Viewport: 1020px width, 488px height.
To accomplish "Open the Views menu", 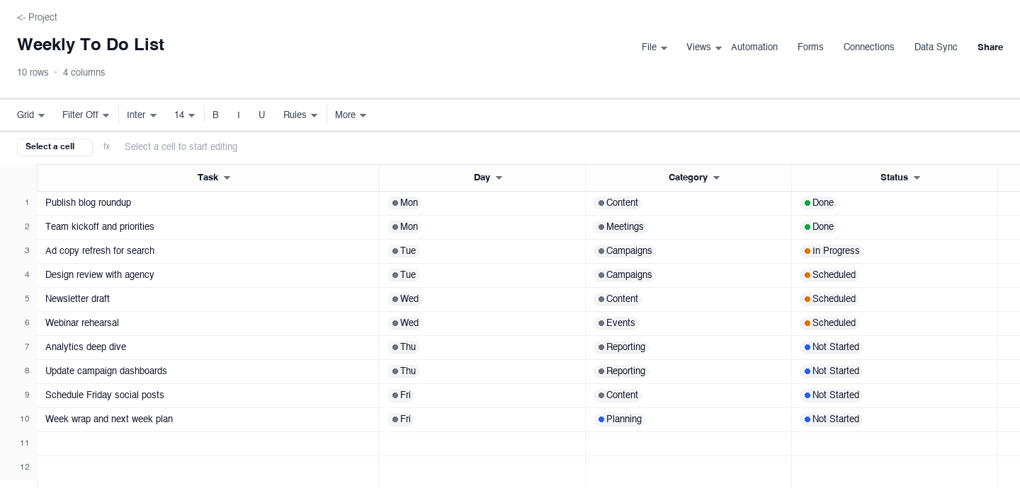I will 704,47.
